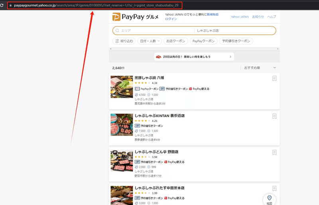The height and width of the screenshot is (205, 319).
Task: Click the dinner moon icon beside 7,000
Action: click(136, 131)
